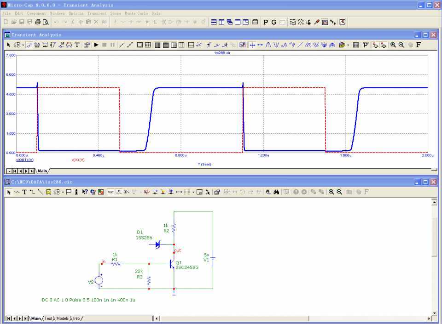This screenshot has height=324, width=442.
Task: Click the Tile Vertical windows icon
Action: click(221, 22)
